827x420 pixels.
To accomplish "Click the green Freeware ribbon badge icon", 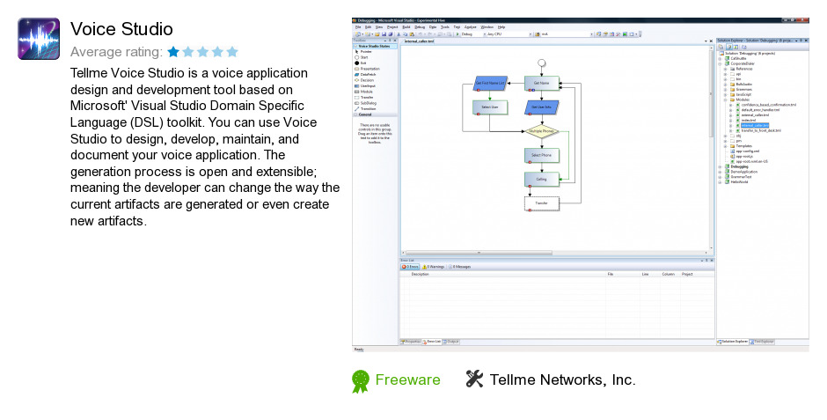I will [x=361, y=381].
